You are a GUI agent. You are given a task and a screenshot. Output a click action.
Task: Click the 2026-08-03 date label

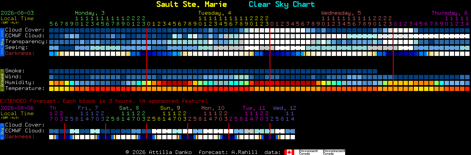point(17,13)
